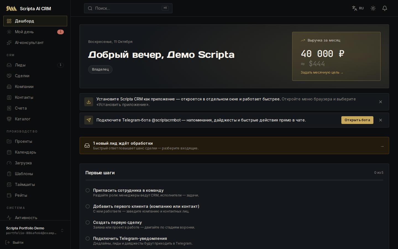Open Активность in the sidebar
Image resolution: width=398 pixels, height=249 pixels.
[35, 218]
